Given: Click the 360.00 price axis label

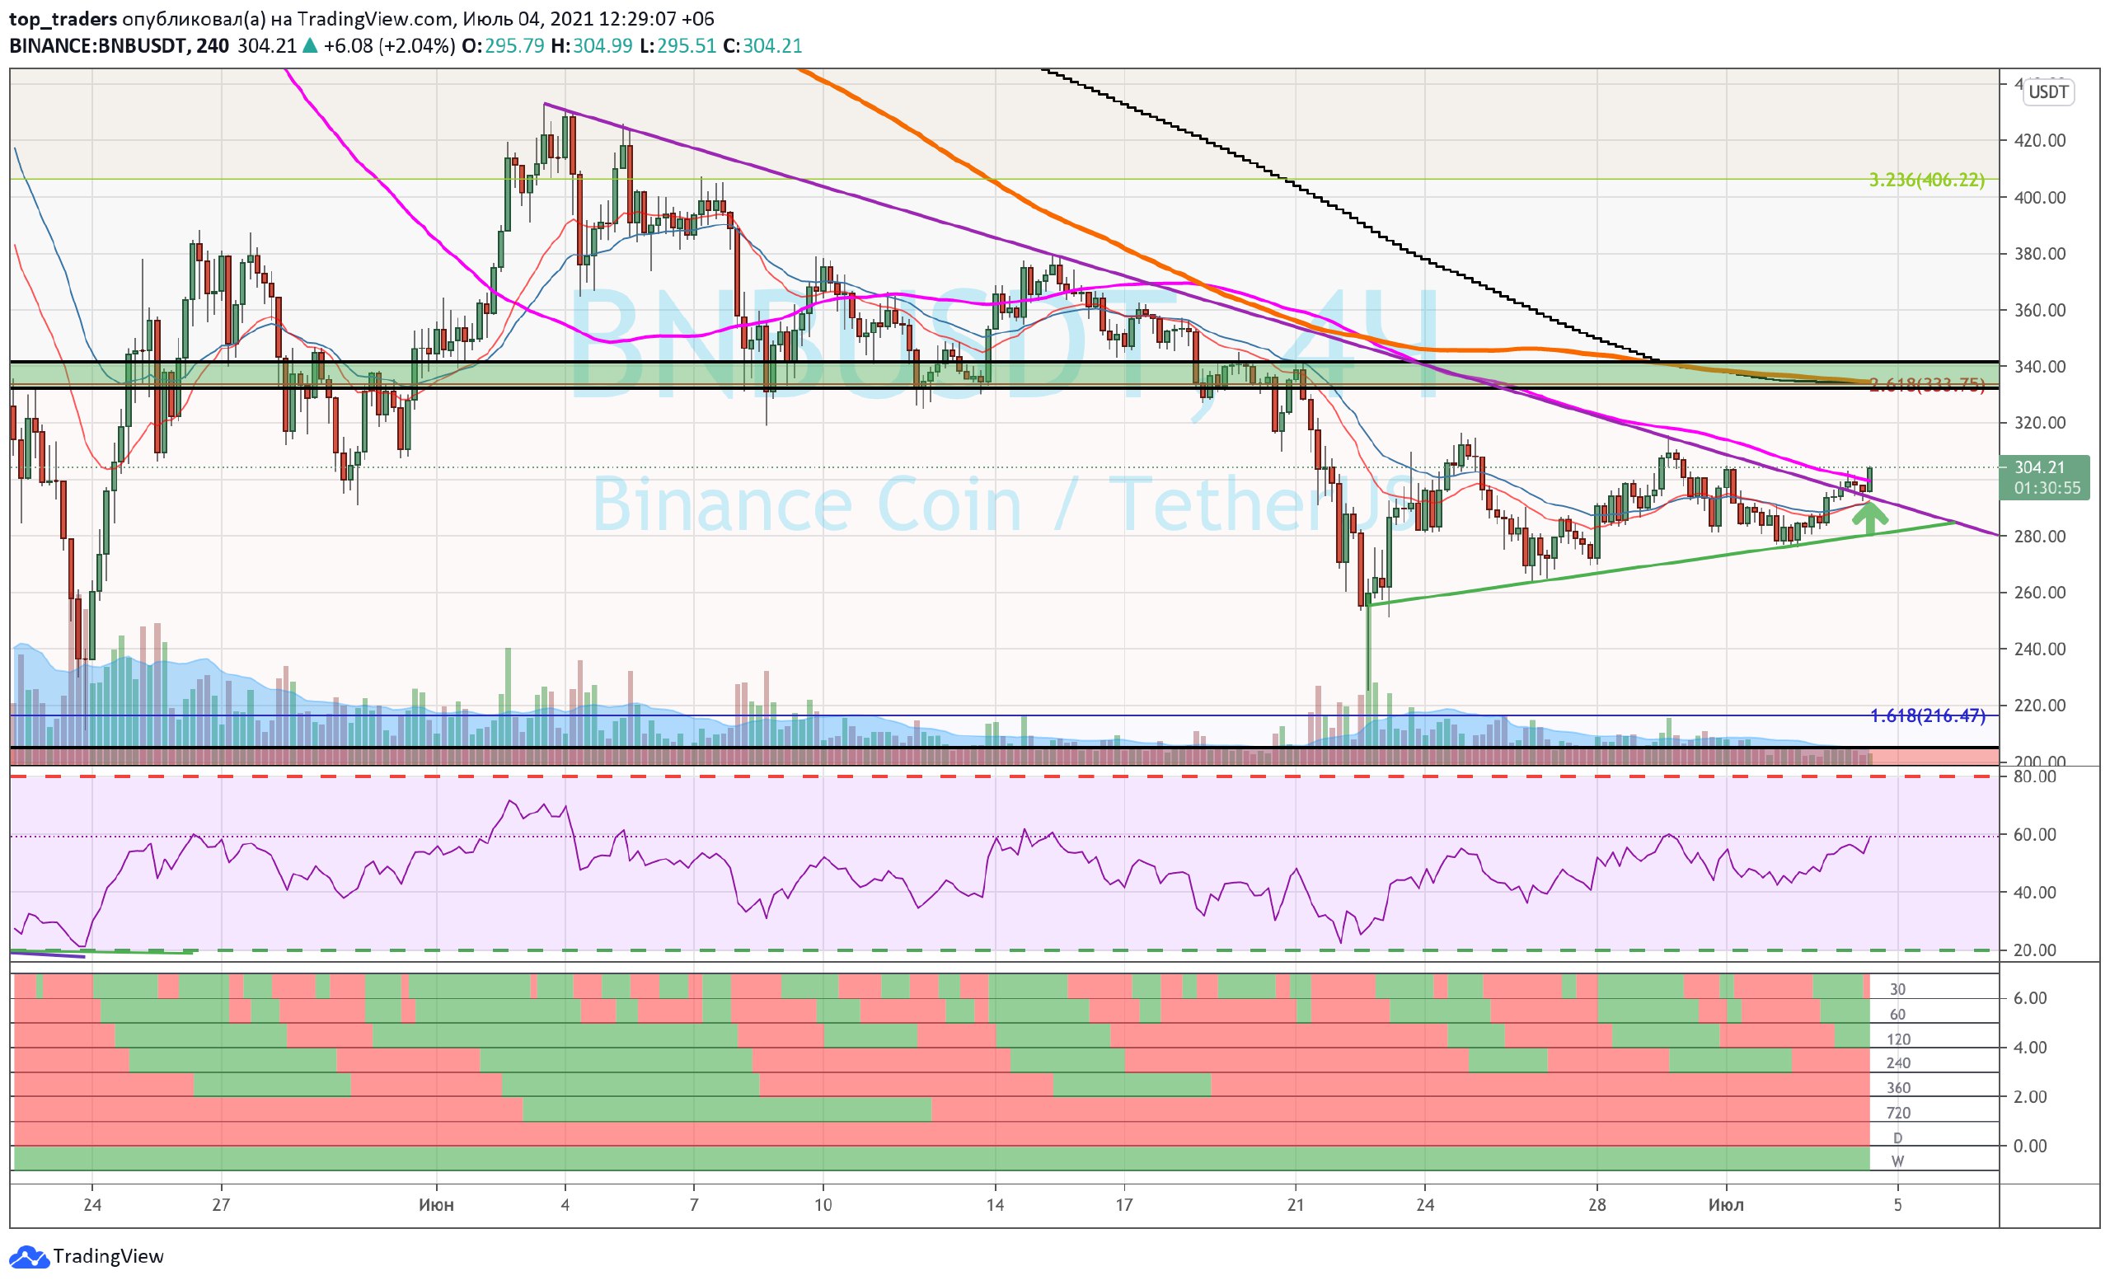Looking at the screenshot, I should [x=2041, y=310].
